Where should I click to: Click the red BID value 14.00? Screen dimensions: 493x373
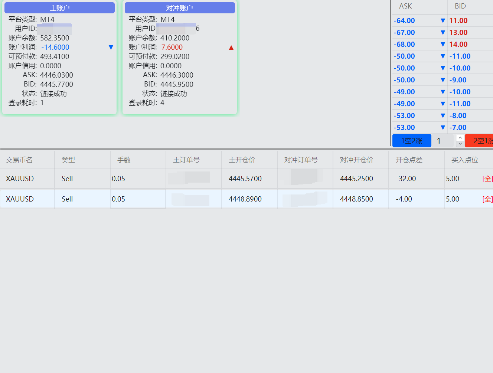(458, 45)
